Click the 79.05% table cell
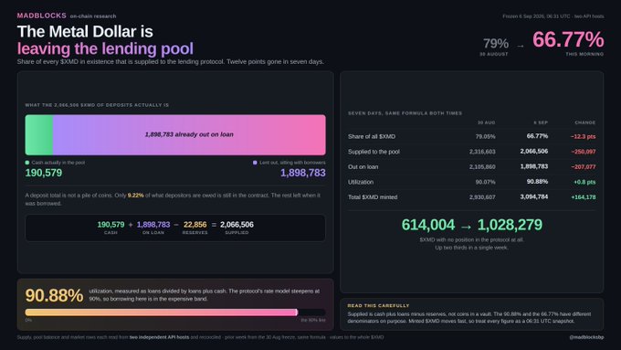Image resolution: width=621 pixels, height=350 pixels. click(485, 137)
